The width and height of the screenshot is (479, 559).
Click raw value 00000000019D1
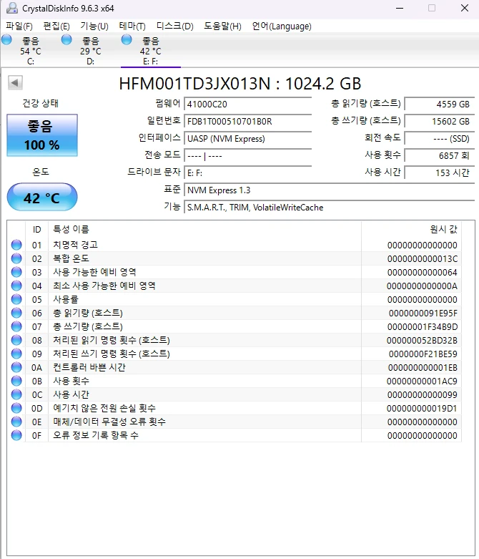click(422, 408)
